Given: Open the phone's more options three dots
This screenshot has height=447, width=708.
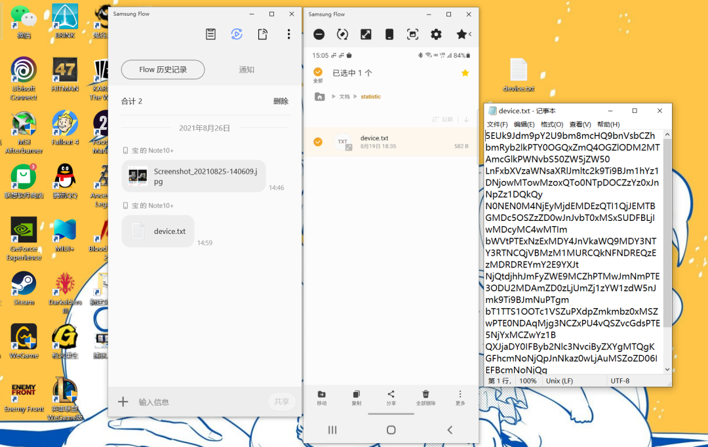Looking at the screenshot, I should tap(460, 397).
